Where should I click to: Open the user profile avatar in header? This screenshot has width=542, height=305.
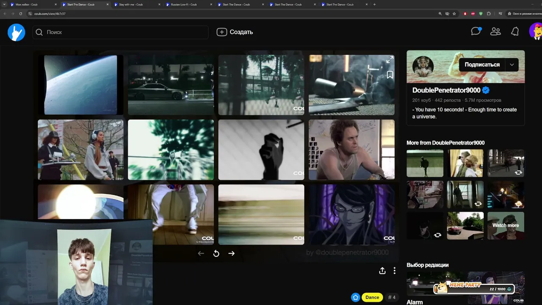point(536,31)
